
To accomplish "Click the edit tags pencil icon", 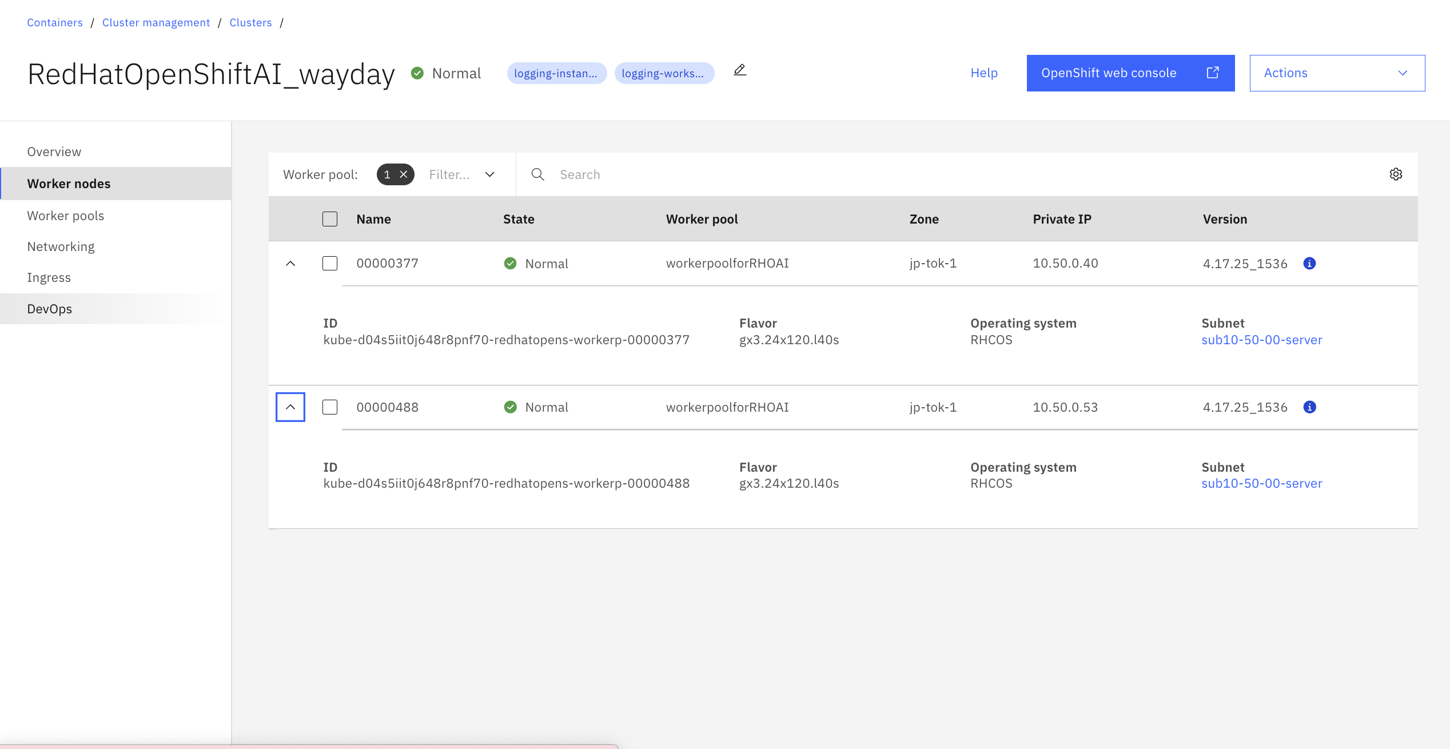I will [x=740, y=70].
